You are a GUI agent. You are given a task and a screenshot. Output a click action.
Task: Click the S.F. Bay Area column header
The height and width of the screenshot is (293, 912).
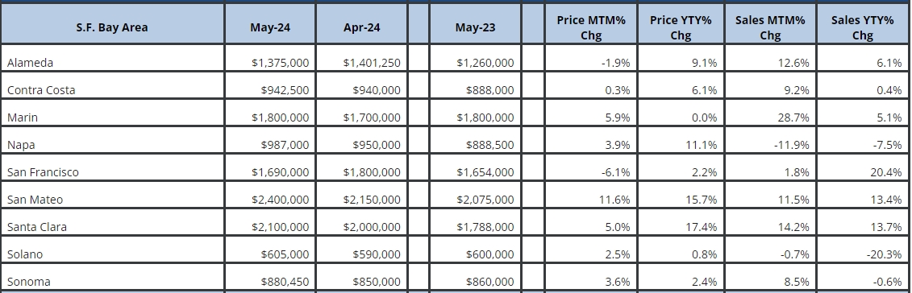coord(111,27)
